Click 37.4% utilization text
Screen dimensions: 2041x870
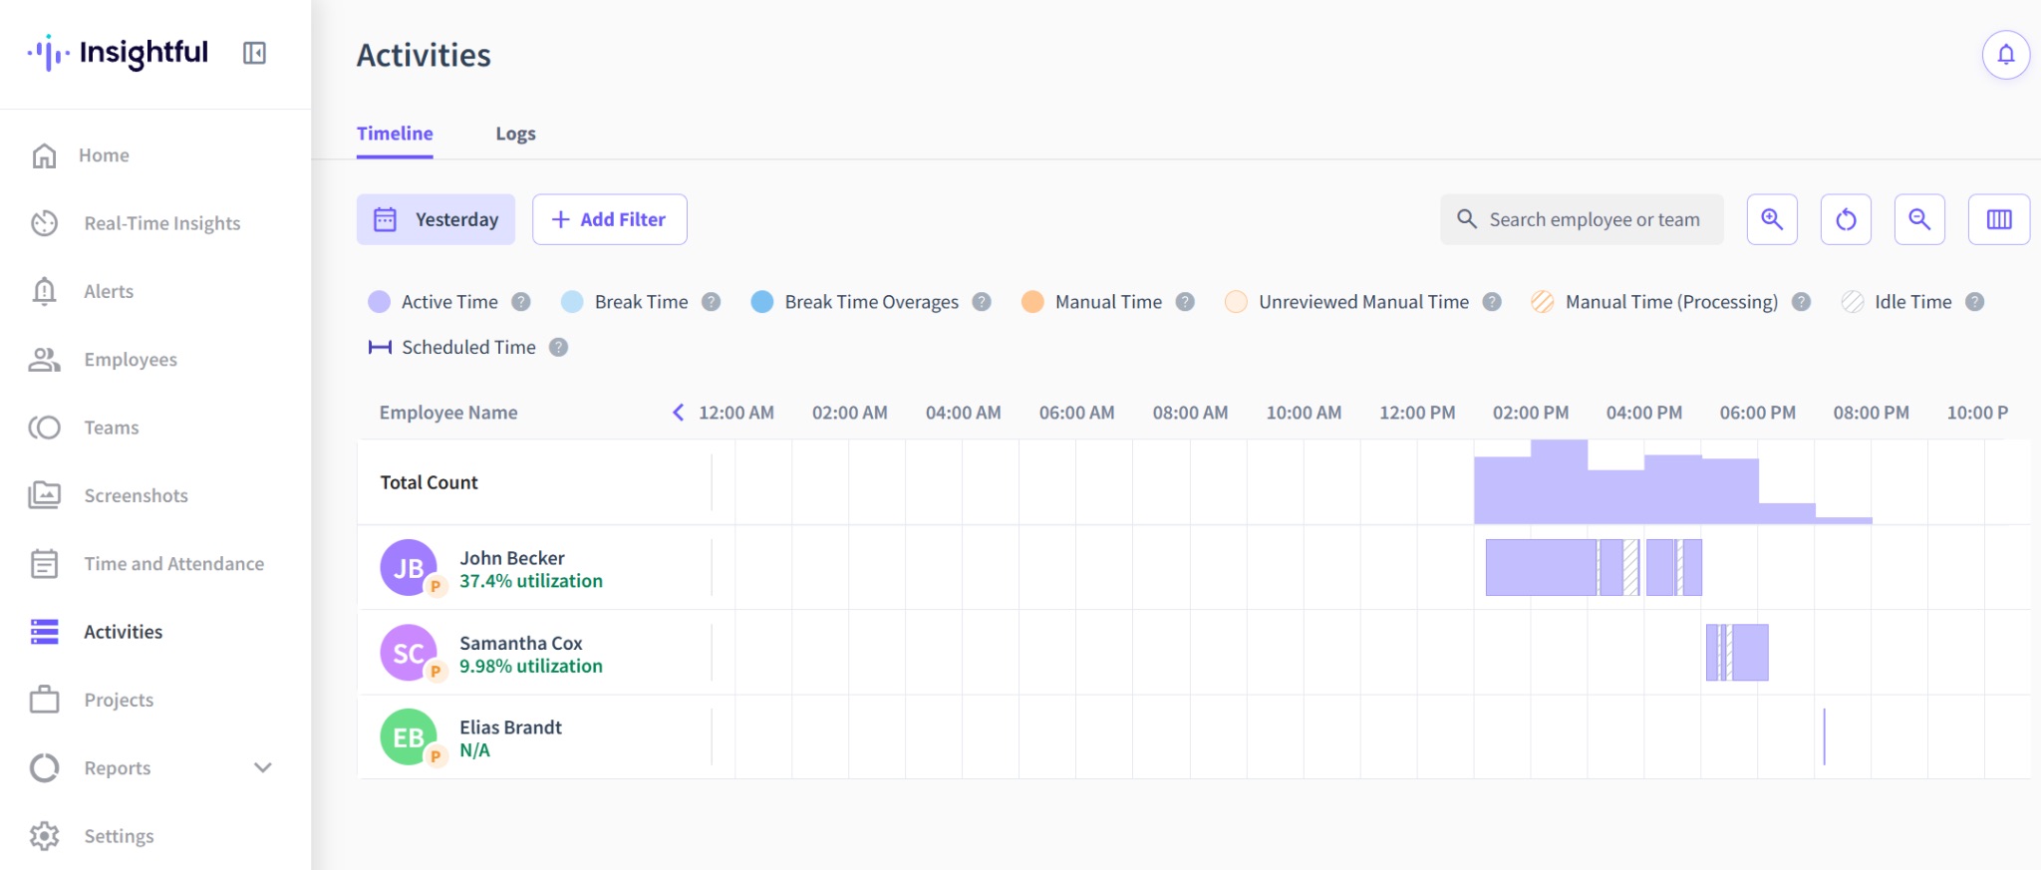(531, 581)
